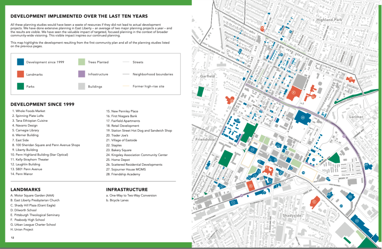Click the 'Neighborhood boundaries' legend label
Image resolution: width=382 pixels, height=249 pixels.
[153, 74]
